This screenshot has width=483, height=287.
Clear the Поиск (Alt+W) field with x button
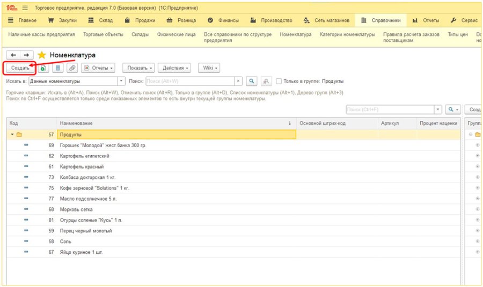(x=238, y=81)
